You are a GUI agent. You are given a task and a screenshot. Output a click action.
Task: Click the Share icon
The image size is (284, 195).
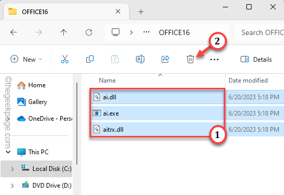click(x=165, y=59)
